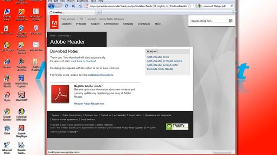Open the Communities navigation item
The height and width of the screenshot is (155, 277).
pos(111,24)
